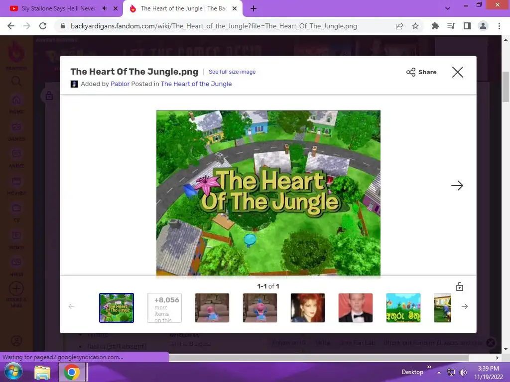
Task: Open the media controls icon
Action: [451, 26]
